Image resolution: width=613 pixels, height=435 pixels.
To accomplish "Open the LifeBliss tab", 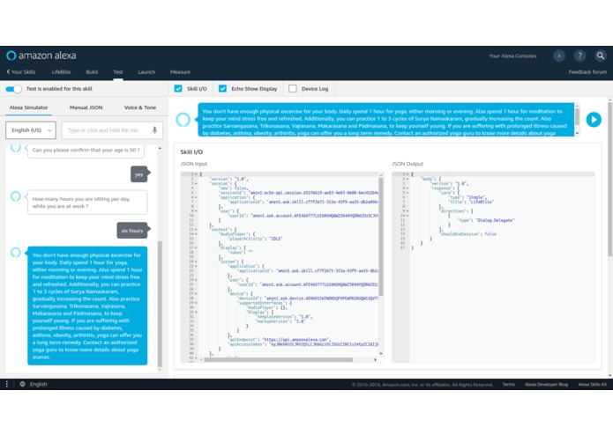I will [x=62, y=72].
